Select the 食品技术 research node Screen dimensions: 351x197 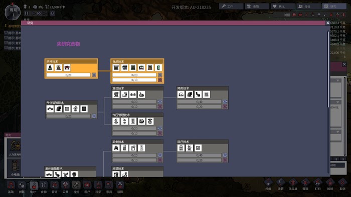click(137, 71)
